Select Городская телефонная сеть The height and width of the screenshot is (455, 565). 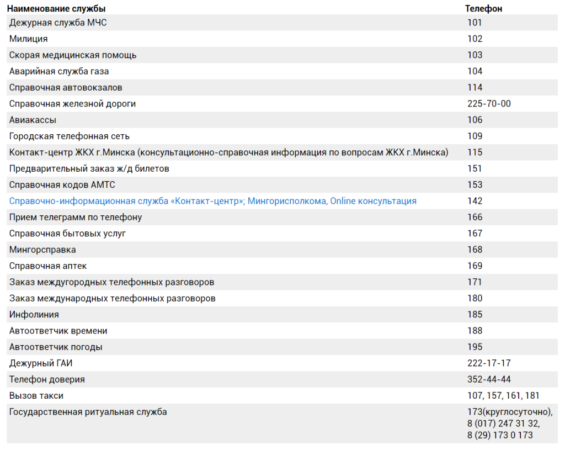point(69,136)
